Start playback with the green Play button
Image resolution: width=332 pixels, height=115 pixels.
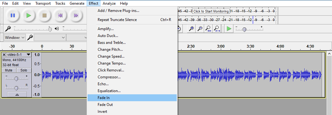(x=29, y=15)
